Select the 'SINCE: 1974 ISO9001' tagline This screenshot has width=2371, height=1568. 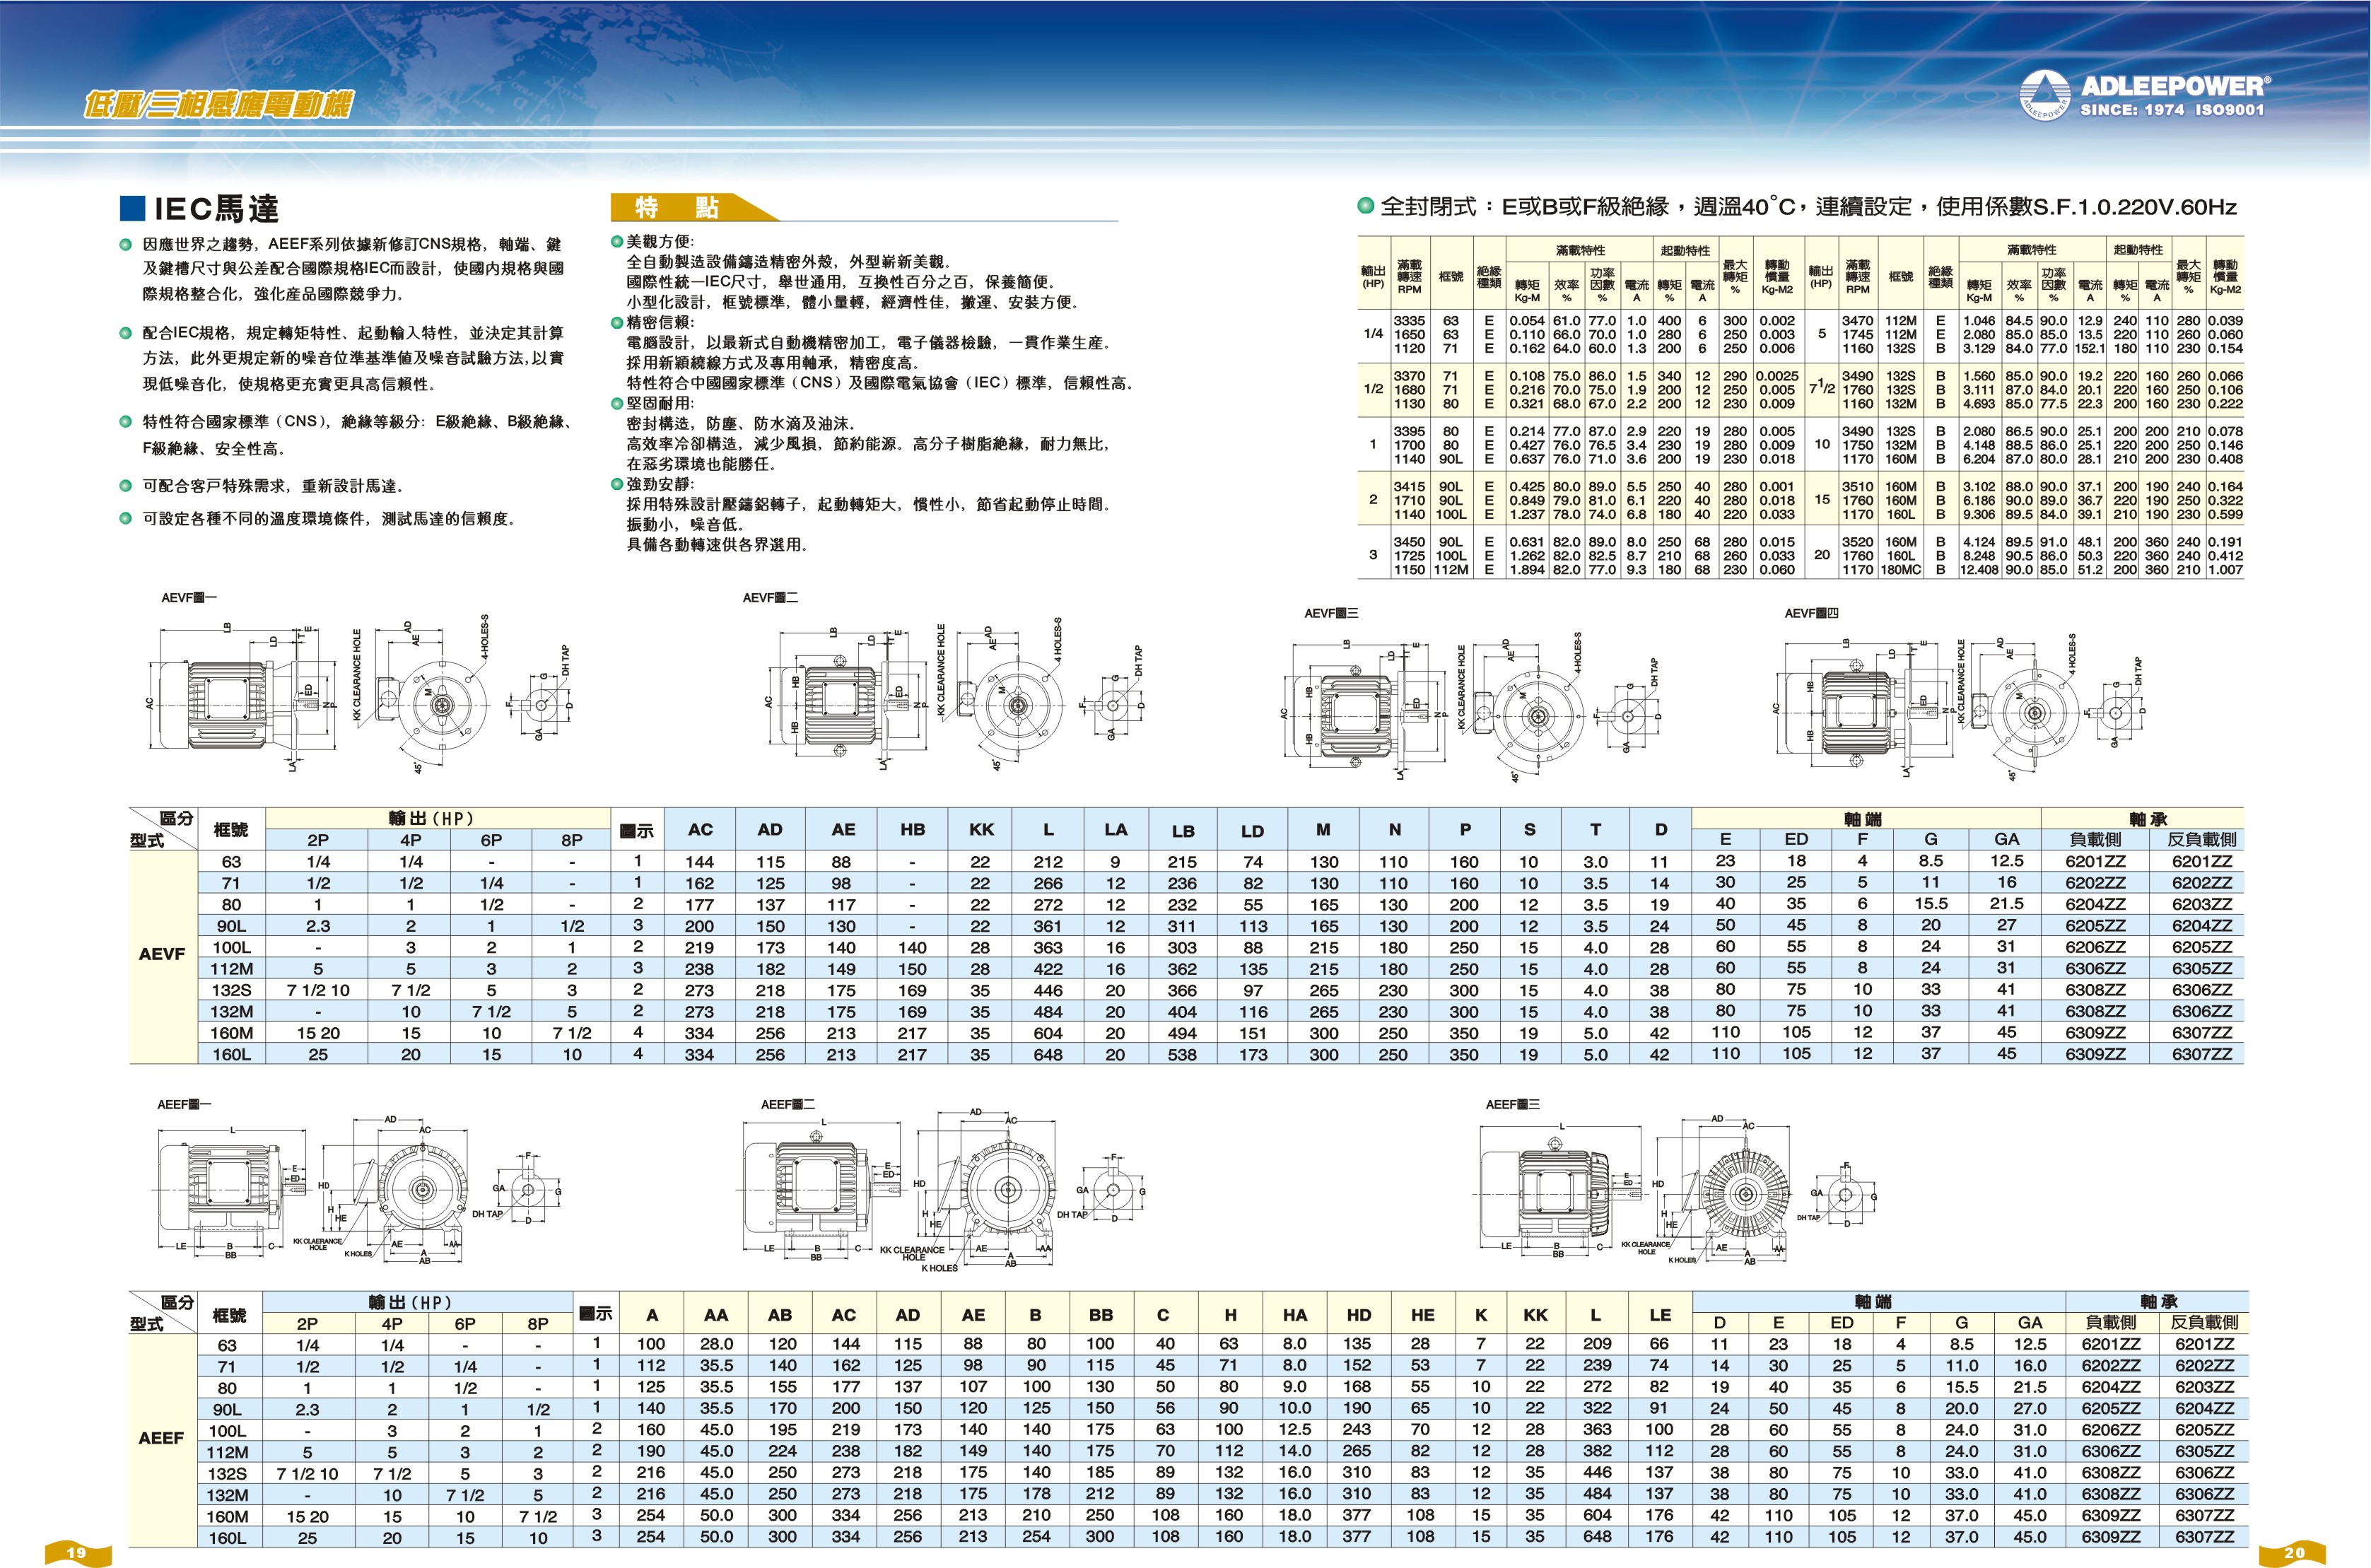(x=2172, y=110)
